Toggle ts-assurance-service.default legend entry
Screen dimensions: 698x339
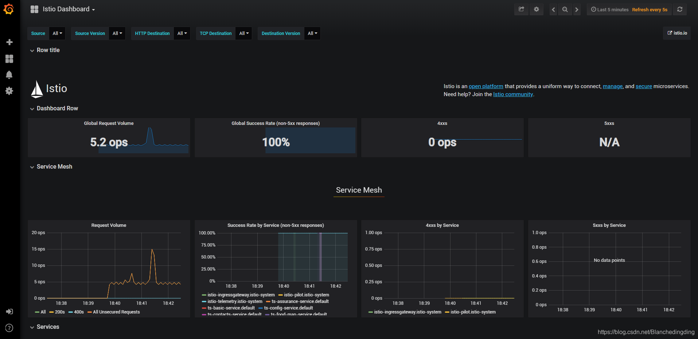coord(297,301)
